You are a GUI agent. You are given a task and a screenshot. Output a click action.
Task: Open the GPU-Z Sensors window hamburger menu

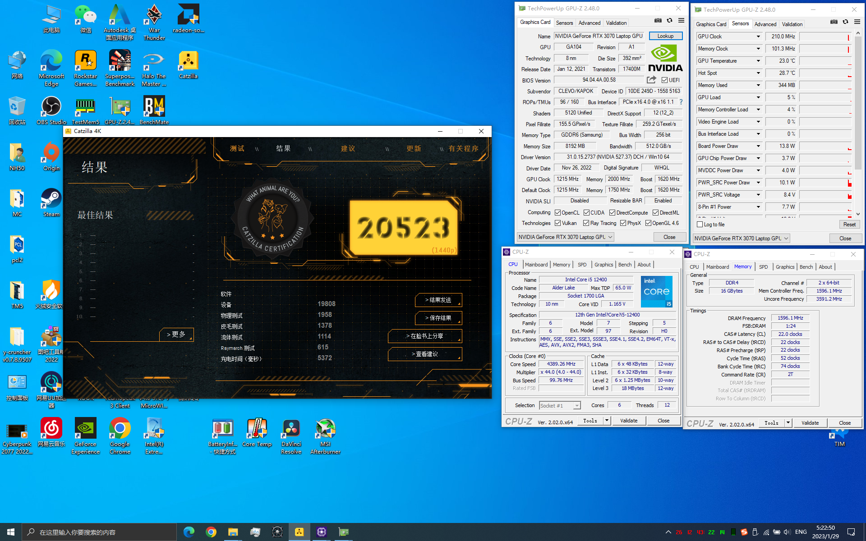(857, 22)
